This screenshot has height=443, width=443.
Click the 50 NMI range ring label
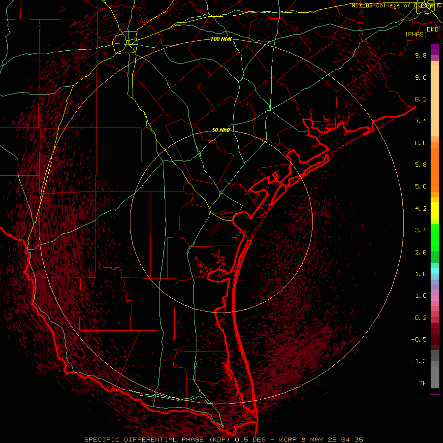[x=221, y=130]
